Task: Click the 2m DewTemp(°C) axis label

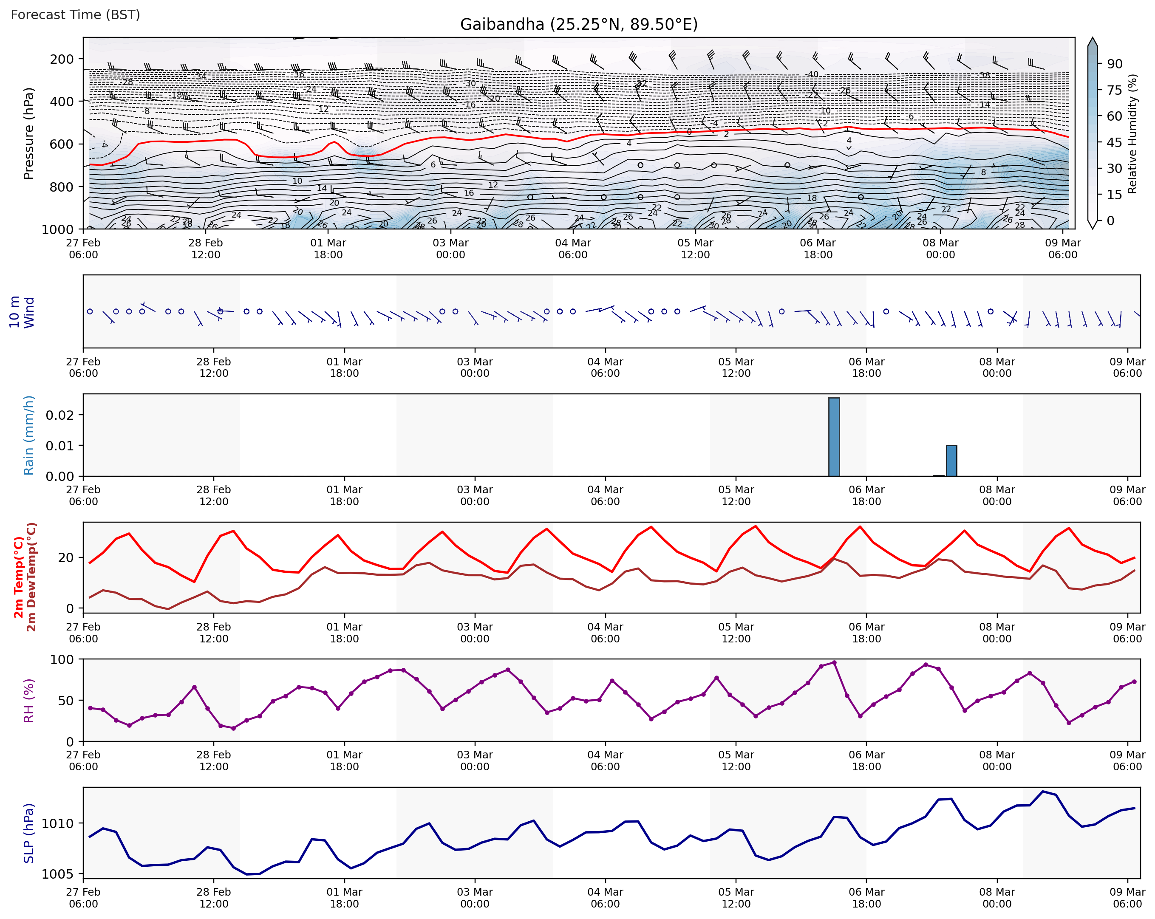Action: (31, 577)
